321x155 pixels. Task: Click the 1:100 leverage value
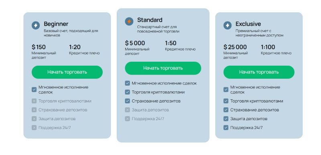tap(268, 47)
